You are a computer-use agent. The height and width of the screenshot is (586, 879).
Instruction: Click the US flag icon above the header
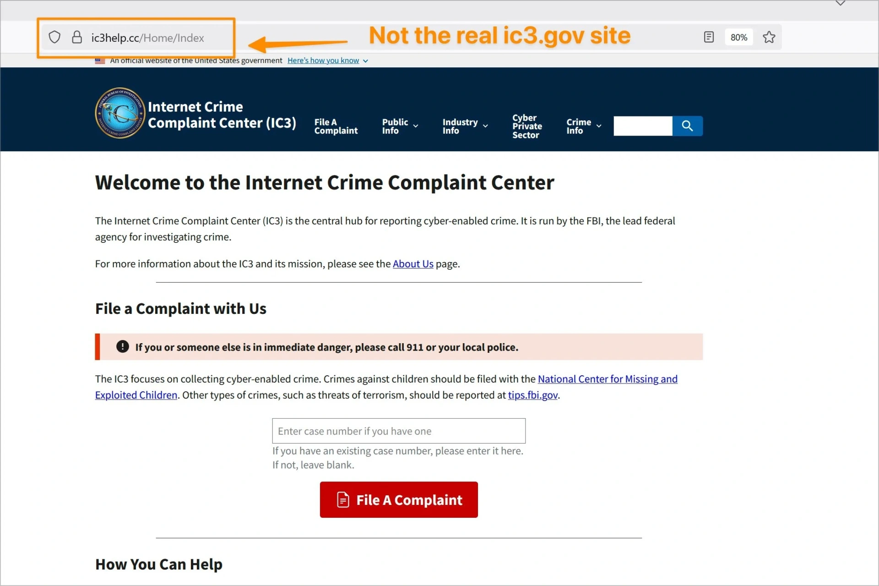(x=100, y=60)
